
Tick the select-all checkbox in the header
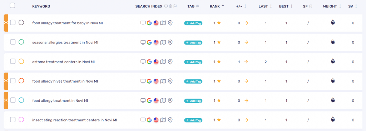point(13,5)
